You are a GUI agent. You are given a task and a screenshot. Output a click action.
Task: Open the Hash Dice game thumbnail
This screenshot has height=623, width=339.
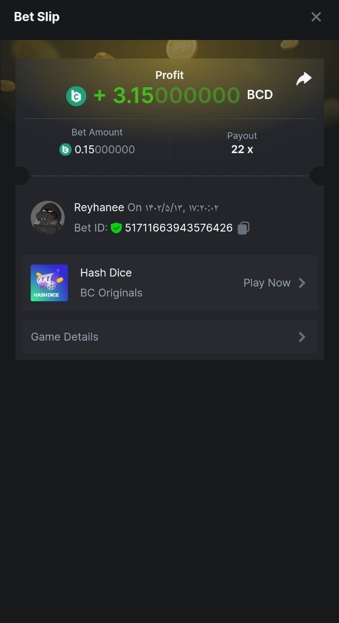(x=49, y=283)
